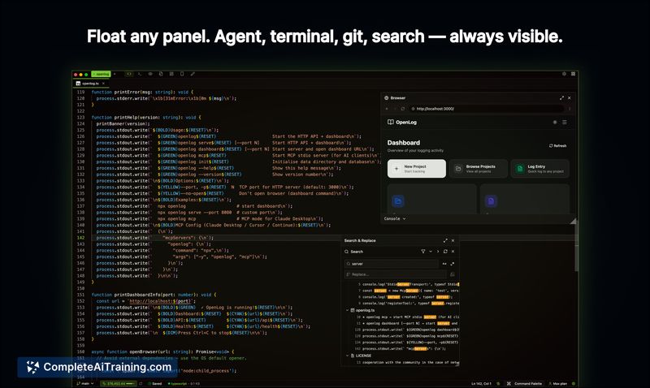Collapse the LICENSE search results group

pos(349,356)
